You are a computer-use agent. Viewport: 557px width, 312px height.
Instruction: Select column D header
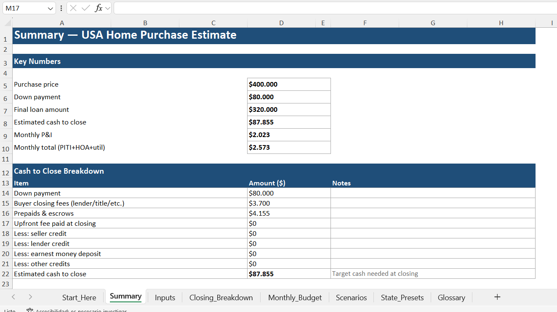281,23
